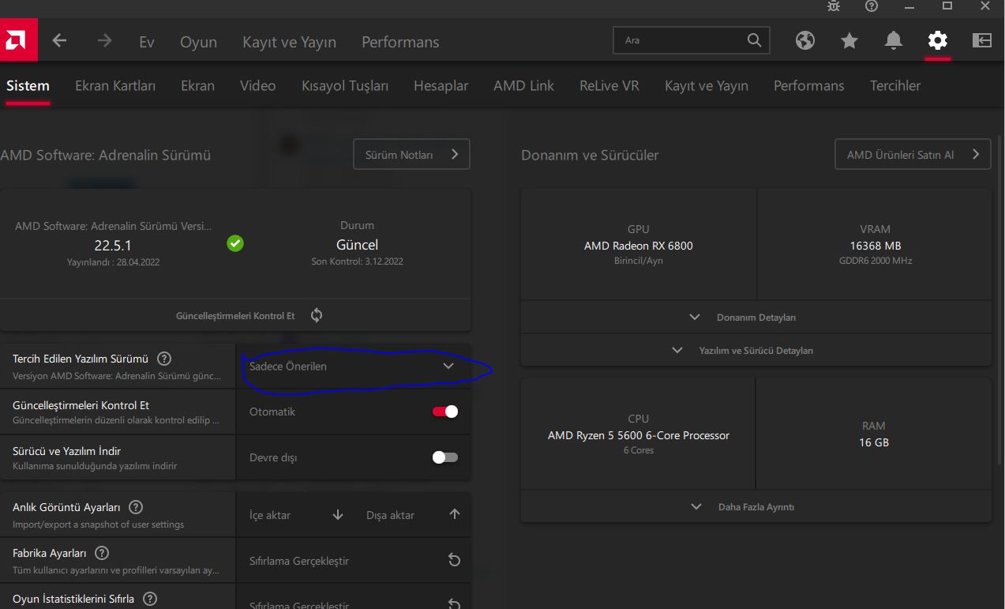Disable the Otomatik update check toggle
The height and width of the screenshot is (609, 1005).
click(x=445, y=412)
